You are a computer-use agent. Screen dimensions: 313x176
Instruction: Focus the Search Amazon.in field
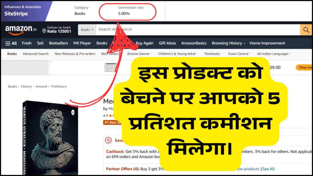198,30
